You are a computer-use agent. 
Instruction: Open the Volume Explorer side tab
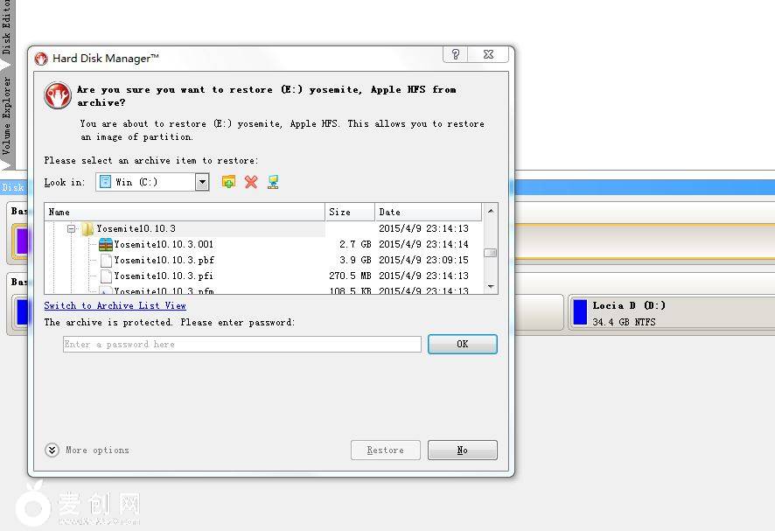coord(7,118)
